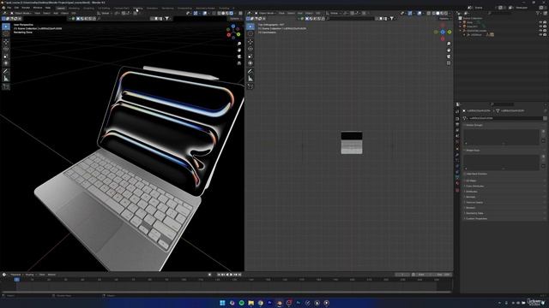Viewport: 549px width, 308px height.
Task: Select the Move tool in left viewport
Action: point(6,42)
